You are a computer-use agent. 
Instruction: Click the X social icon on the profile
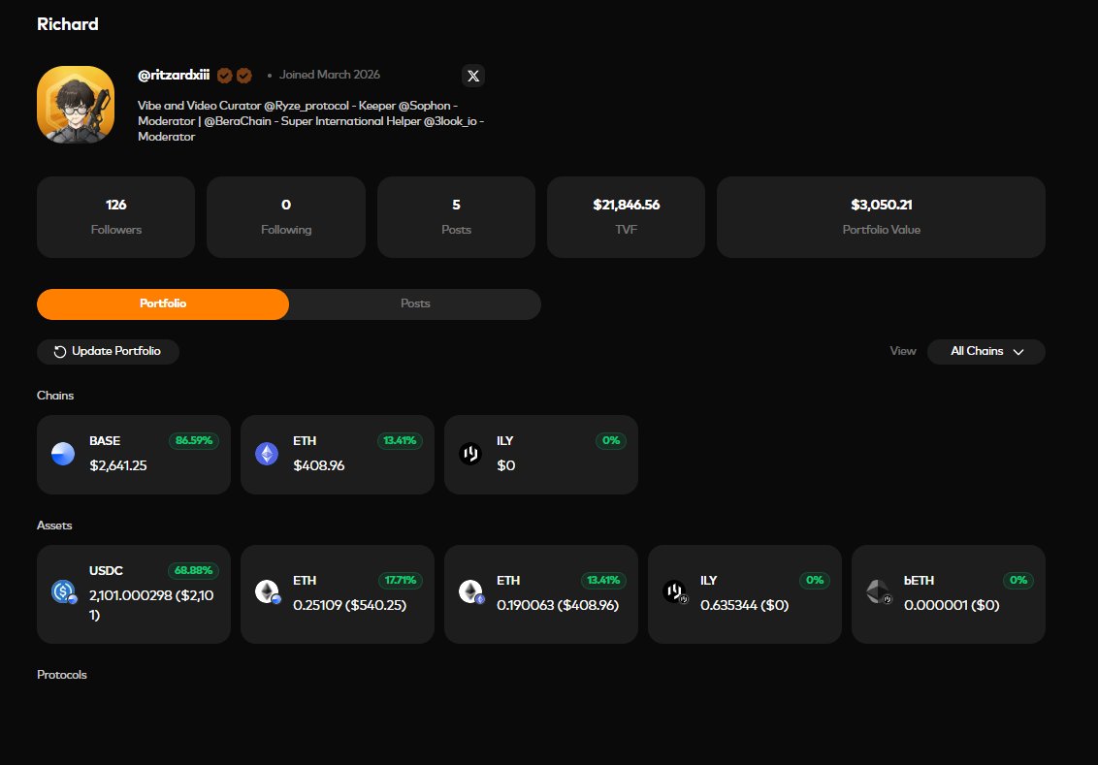click(x=473, y=76)
